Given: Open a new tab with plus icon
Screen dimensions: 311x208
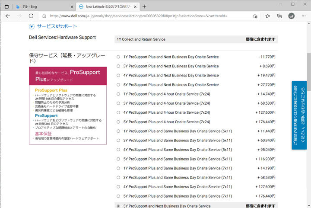Looking at the screenshot, I should (144, 6).
